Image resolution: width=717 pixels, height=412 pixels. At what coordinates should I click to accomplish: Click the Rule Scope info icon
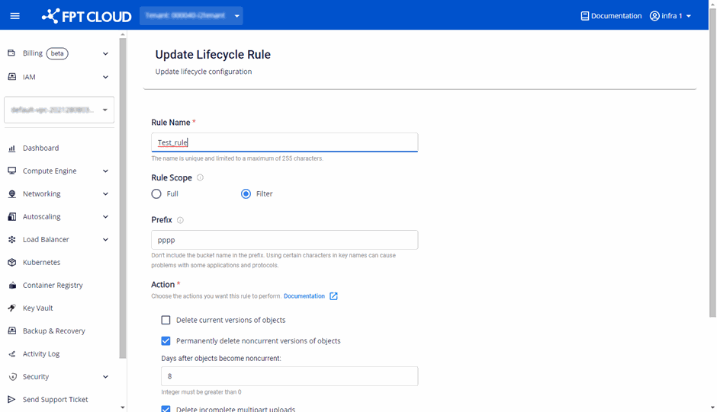pyautogui.click(x=200, y=177)
